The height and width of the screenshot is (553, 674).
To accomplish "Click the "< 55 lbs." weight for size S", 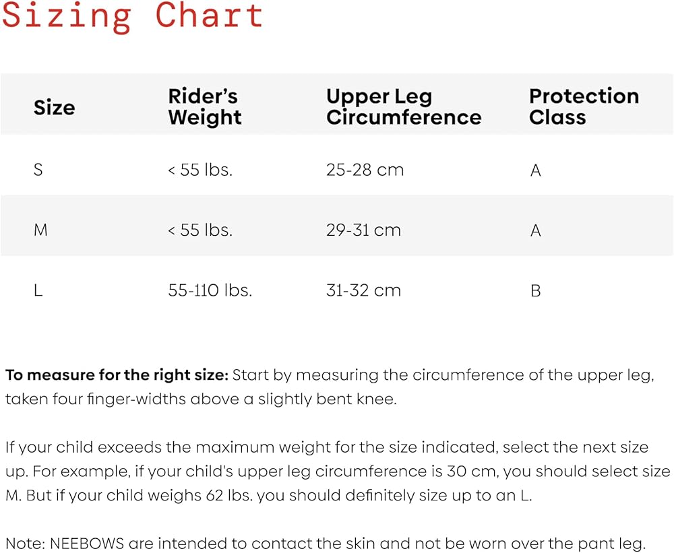I will click(200, 170).
